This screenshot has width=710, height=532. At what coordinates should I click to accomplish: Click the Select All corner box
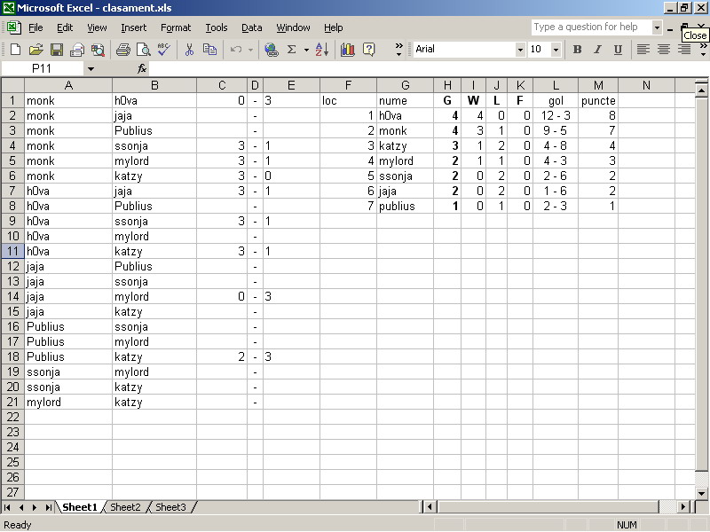click(12, 85)
